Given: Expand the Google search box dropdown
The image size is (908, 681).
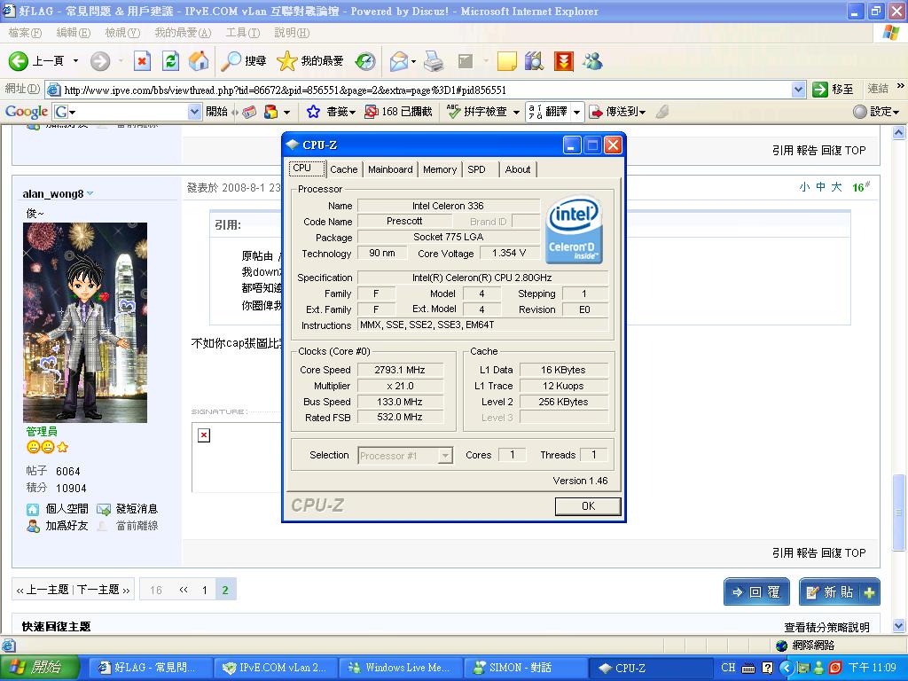Looking at the screenshot, I should pyautogui.click(x=194, y=112).
